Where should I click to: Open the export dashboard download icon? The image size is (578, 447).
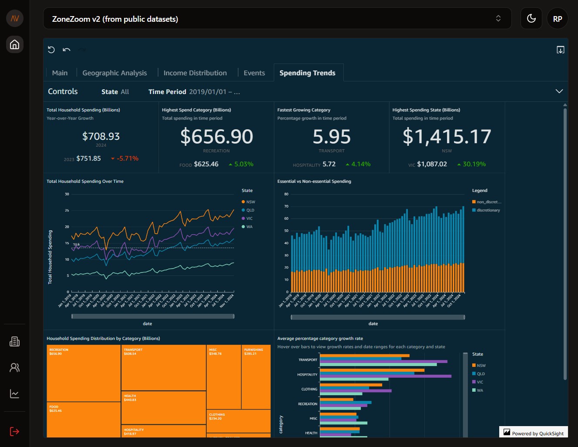click(560, 50)
